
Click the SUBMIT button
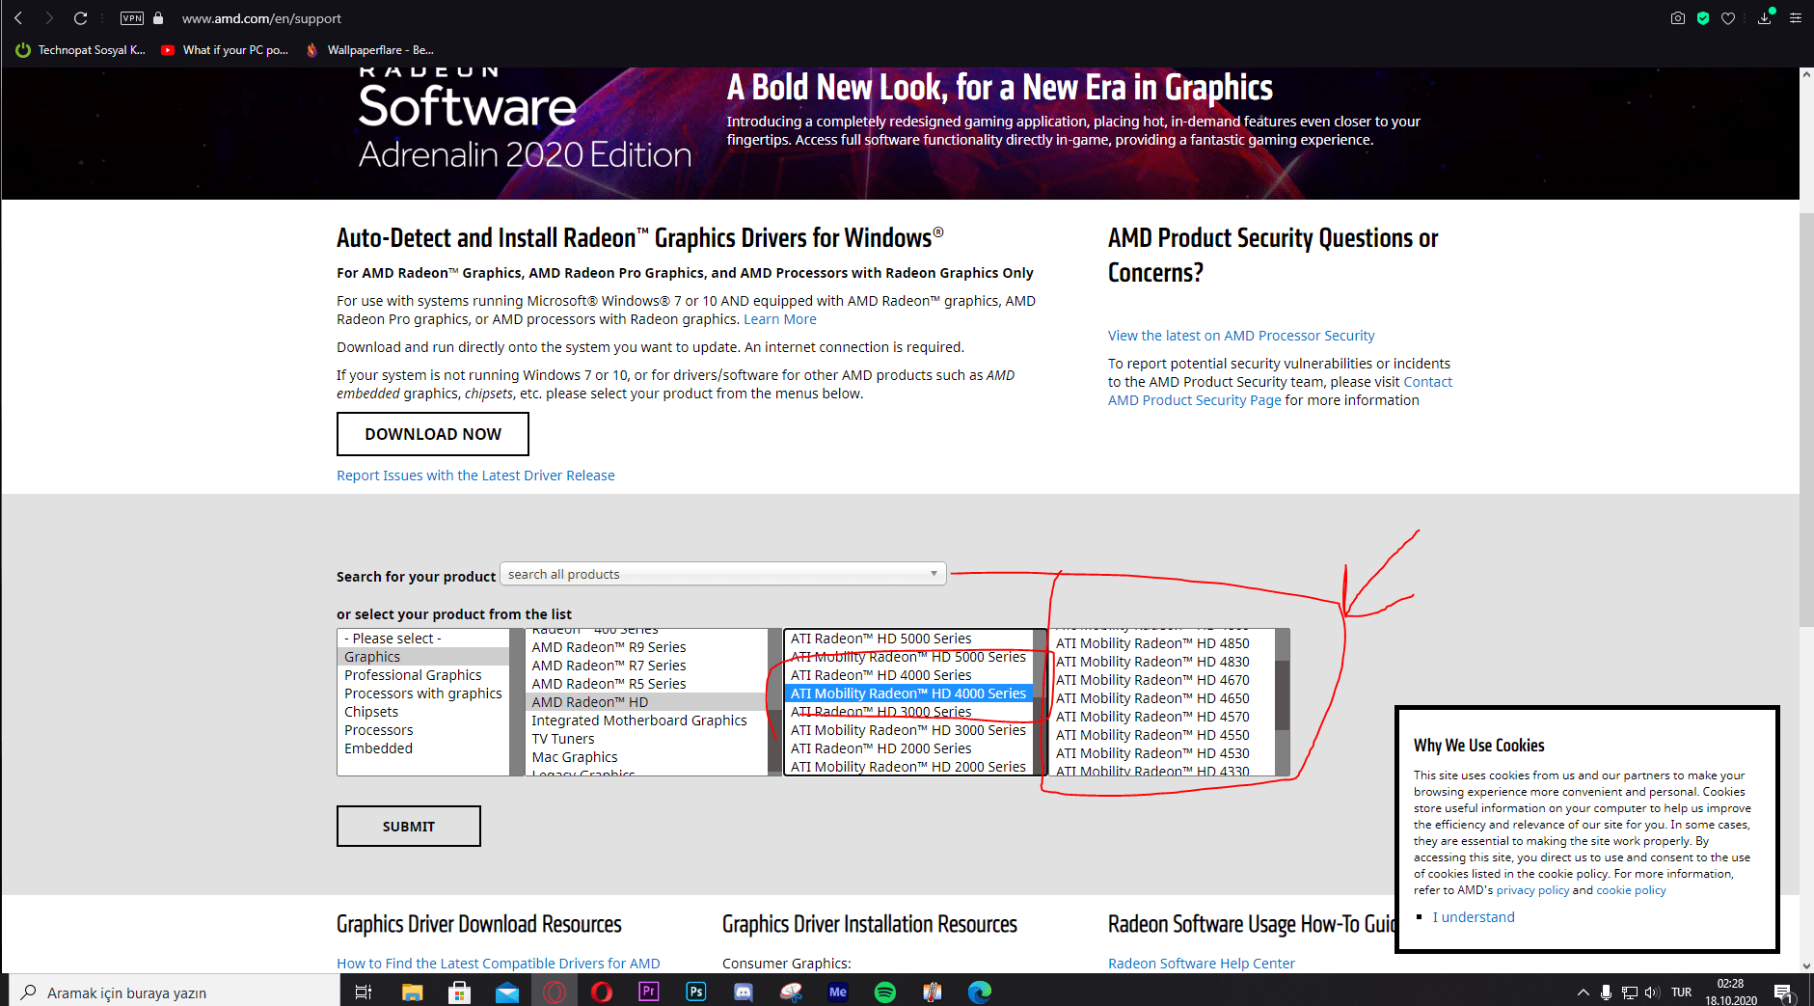tap(409, 827)
